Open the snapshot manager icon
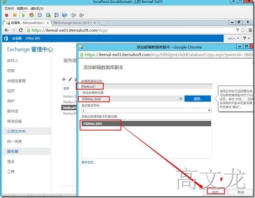255x198 pixels. click(x=56, y=15)
